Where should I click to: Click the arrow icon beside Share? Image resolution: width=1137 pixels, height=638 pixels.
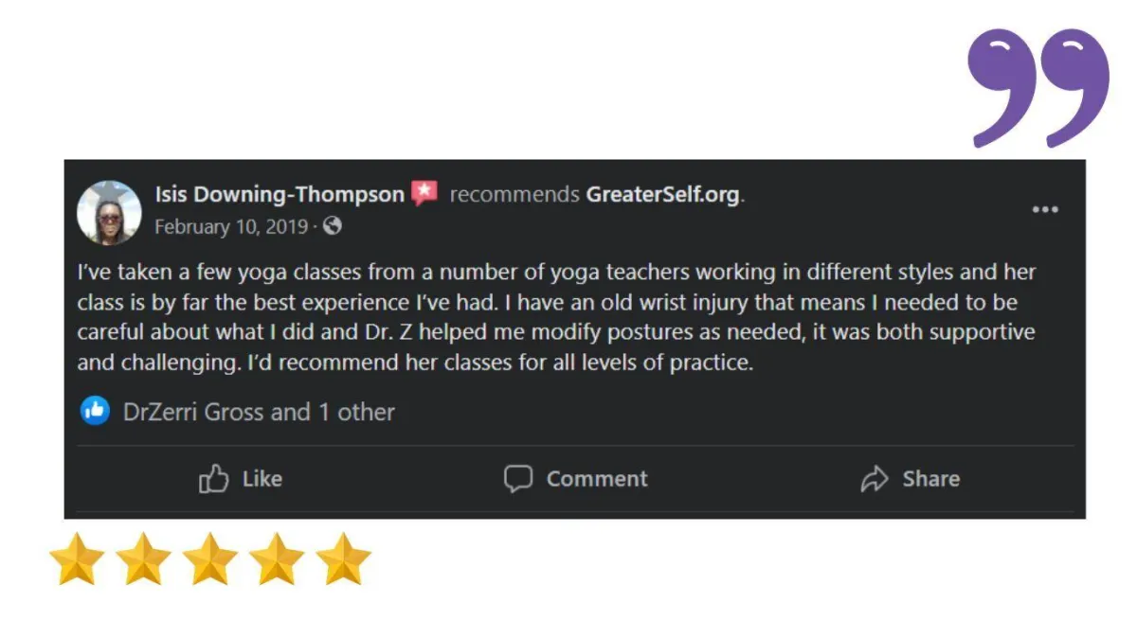pyautogui.click(x=874, y=480)
